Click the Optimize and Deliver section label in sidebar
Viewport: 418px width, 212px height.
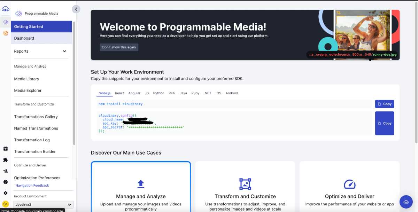point(30,165)
